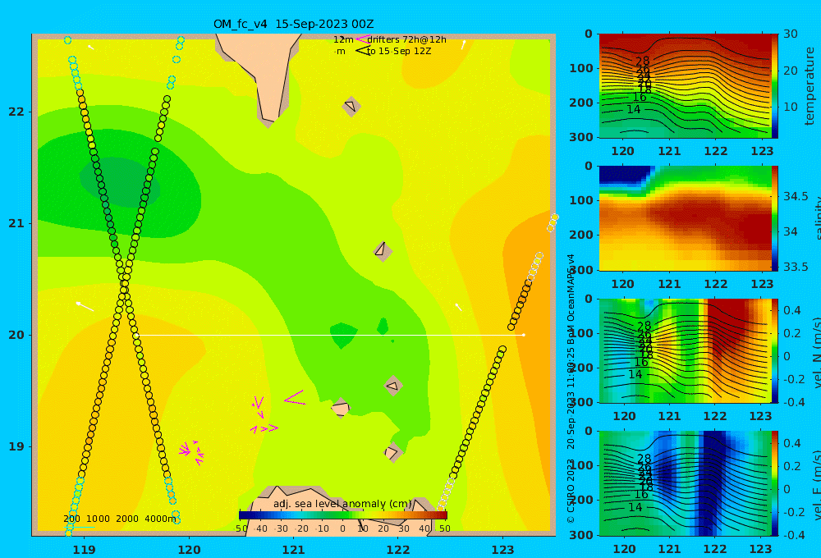Click the crossing point of the altimeter tracks
Screen dimensions: 821x558
124,286
